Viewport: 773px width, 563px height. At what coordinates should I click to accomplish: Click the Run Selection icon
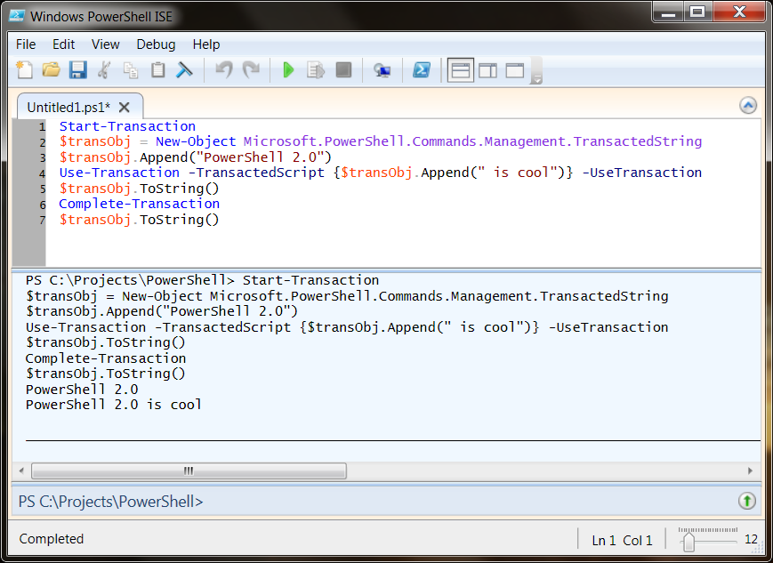315,70
